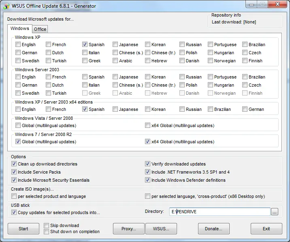290x242 pixels.
Task: Click the WSUS Offline Update title bar icon
Action: coord(6,6)
